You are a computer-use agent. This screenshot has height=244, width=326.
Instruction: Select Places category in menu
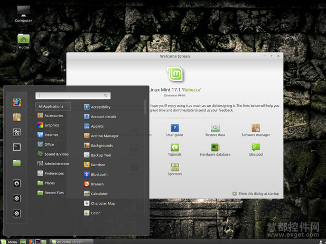pos(46,183)
